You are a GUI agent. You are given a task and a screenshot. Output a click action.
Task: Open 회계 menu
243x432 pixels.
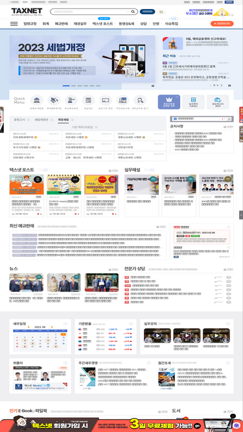45,24
